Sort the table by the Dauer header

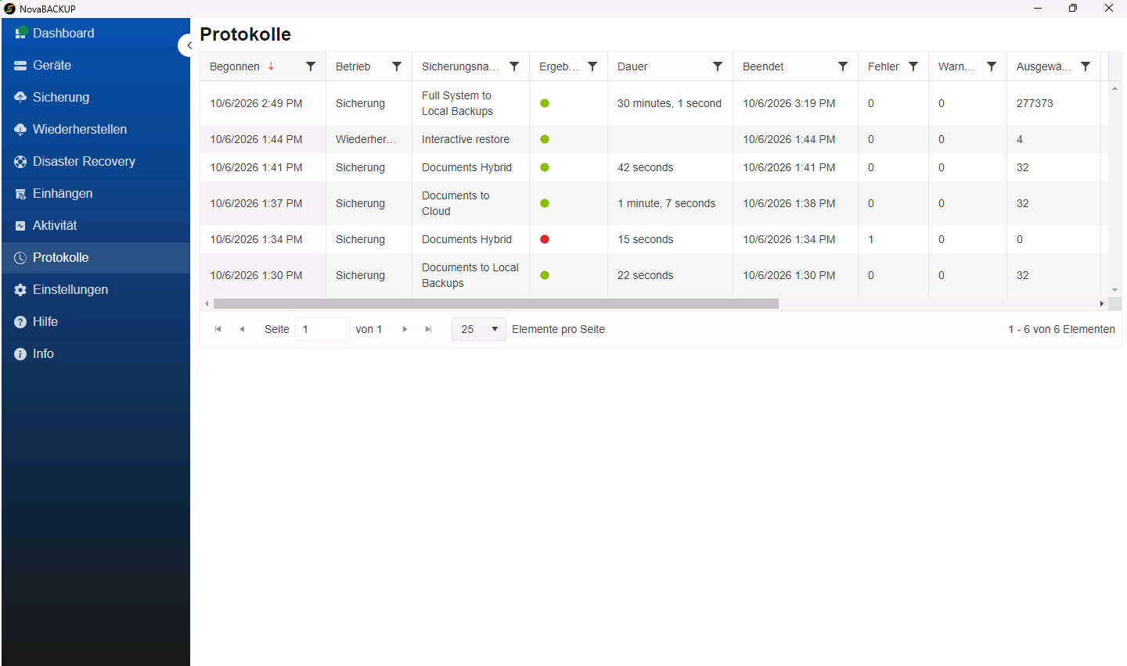[x=632, y=66]
